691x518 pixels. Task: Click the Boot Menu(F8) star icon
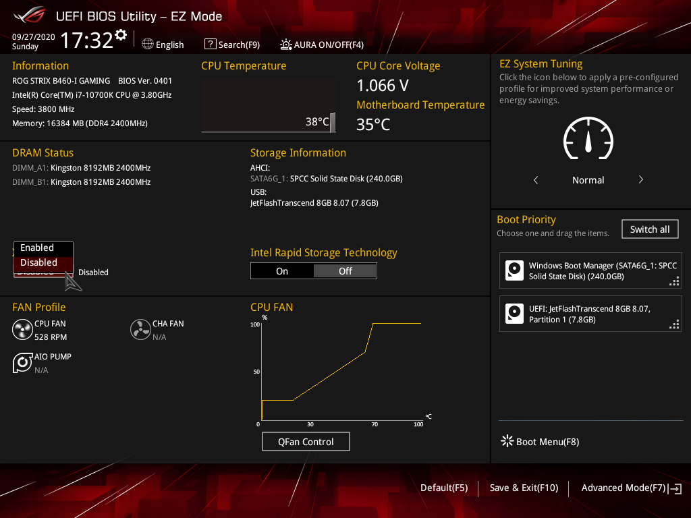point(507,441)
